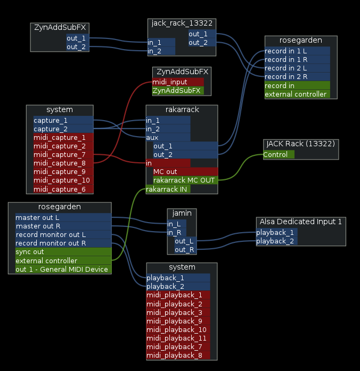Select system midi_capture_9 port
This screenshot has width=360, height=371.
[x=63, y=171]
